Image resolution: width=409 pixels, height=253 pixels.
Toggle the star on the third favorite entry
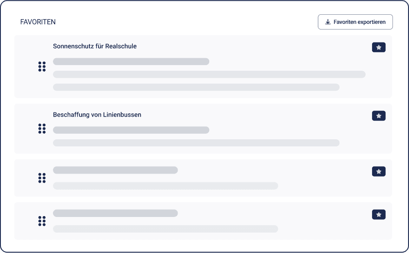[379, 171]
